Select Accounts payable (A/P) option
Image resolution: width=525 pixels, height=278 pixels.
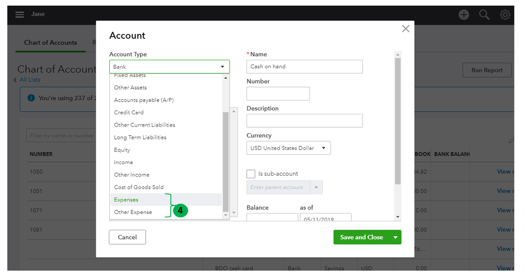coord(166,100)
